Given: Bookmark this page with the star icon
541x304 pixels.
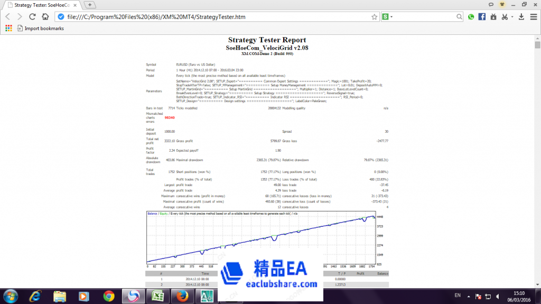Looking at the screenshot, I should [x=374, y=17].
